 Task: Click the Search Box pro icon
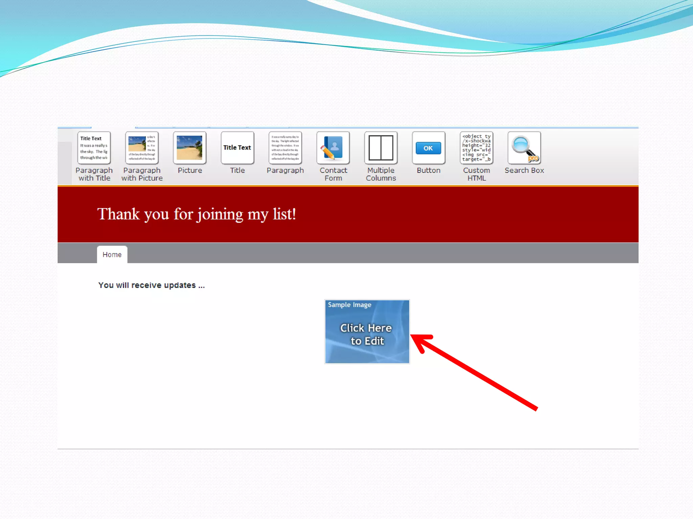(x=524, y=148)
